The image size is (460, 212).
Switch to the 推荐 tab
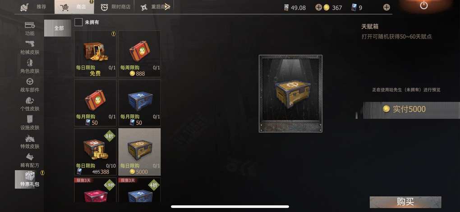point(33,7)
